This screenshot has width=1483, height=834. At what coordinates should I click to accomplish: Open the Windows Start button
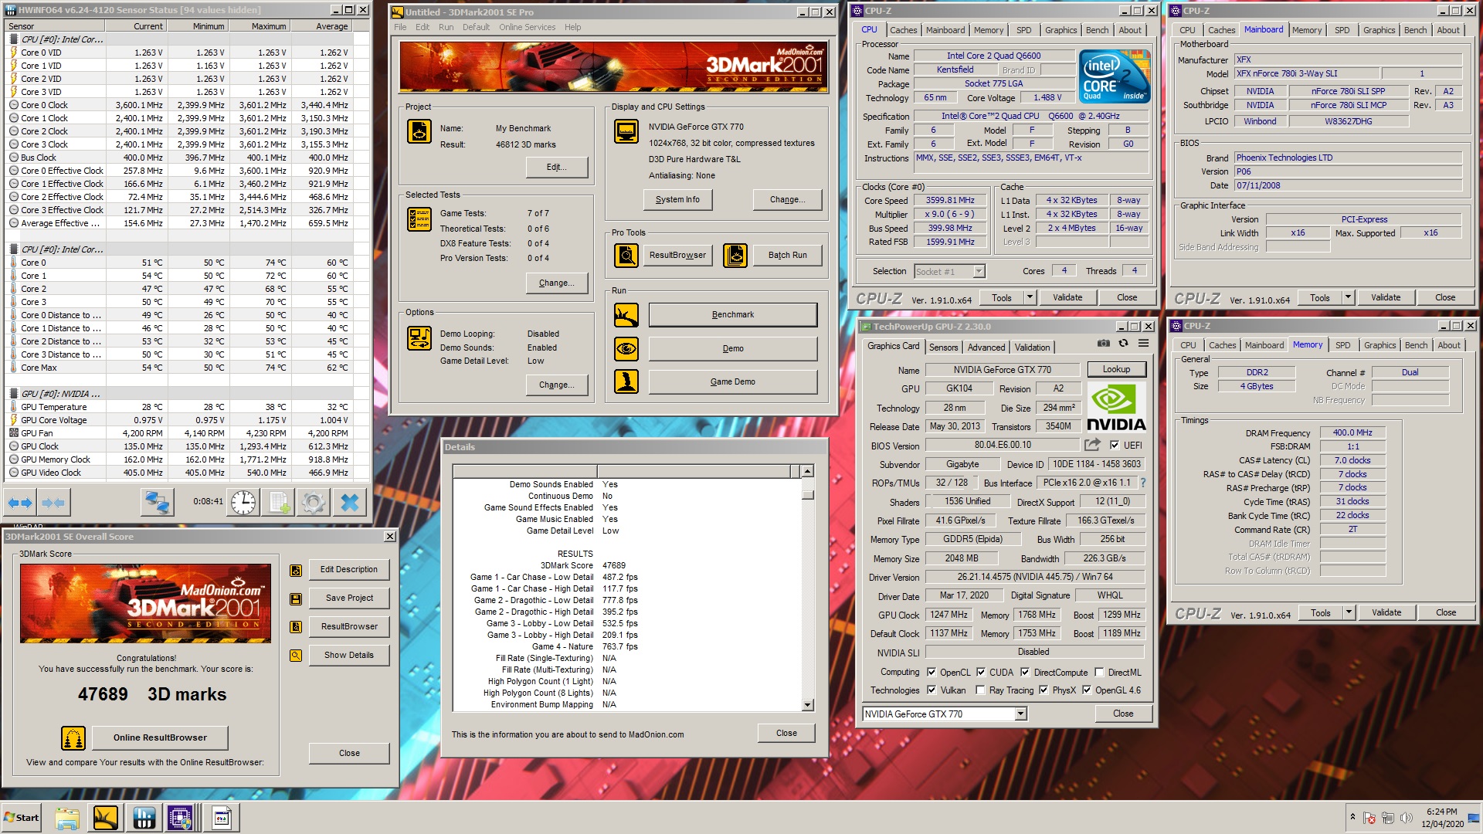(x=22, y=818)
